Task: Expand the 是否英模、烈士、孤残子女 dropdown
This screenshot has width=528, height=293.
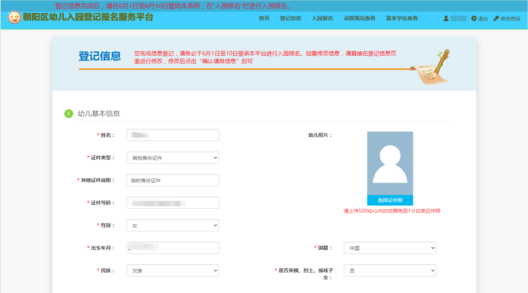Action: [x=390, y=270]
